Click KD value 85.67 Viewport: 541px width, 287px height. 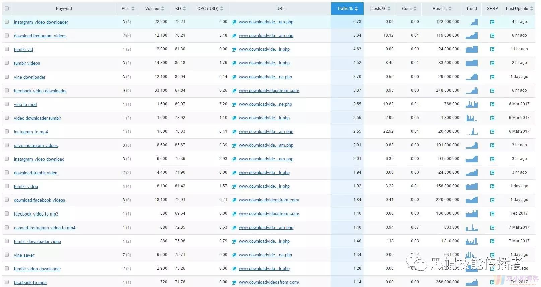click(180, 145)
